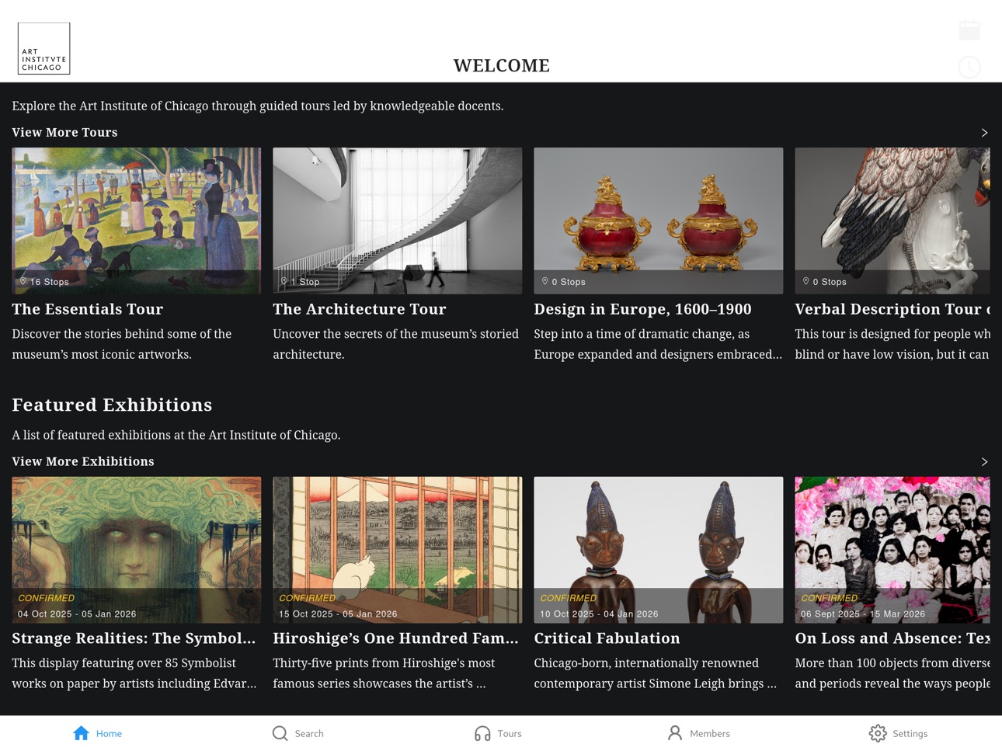1002x751 pixels.
Task: Open Strange Realities exhibition image
Action: pos(137,550)
